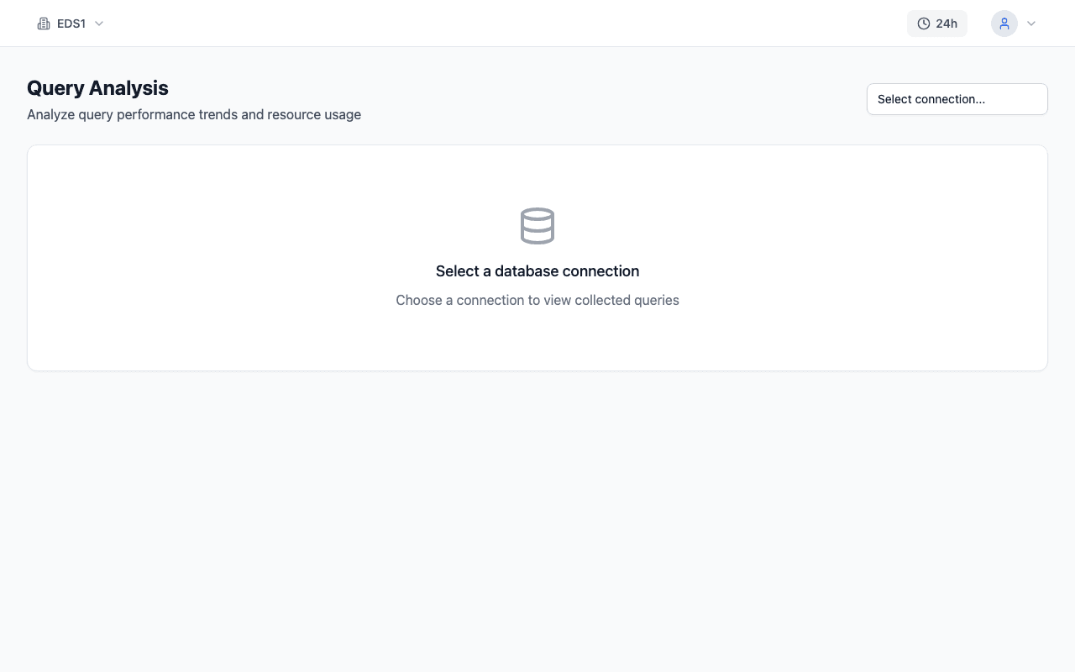Expand the chevron next to EDS1

pos(99,24)
